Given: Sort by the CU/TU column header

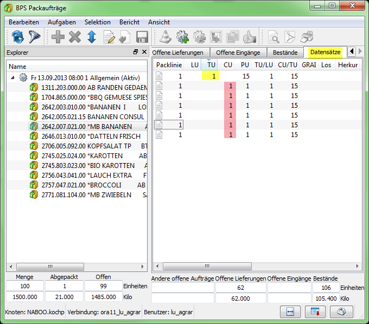Looking at the screenshot, I should click(287, 64).
